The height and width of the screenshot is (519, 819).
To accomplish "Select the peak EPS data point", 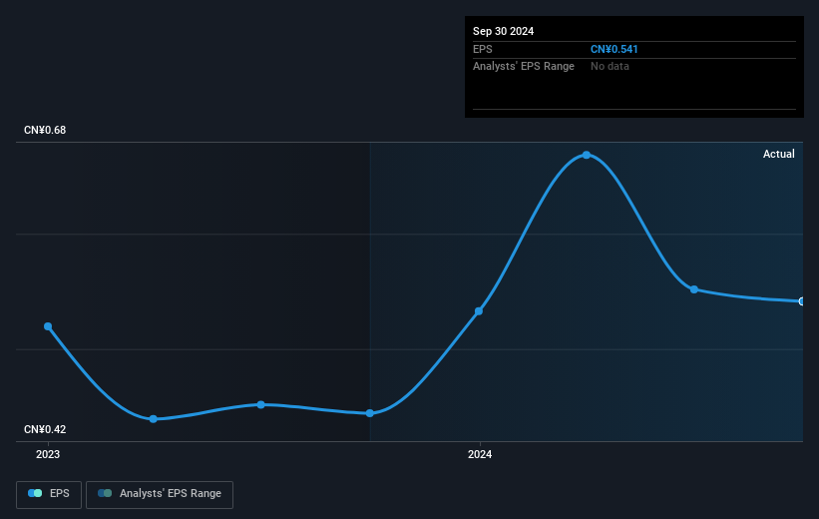I will pos(587,156).
